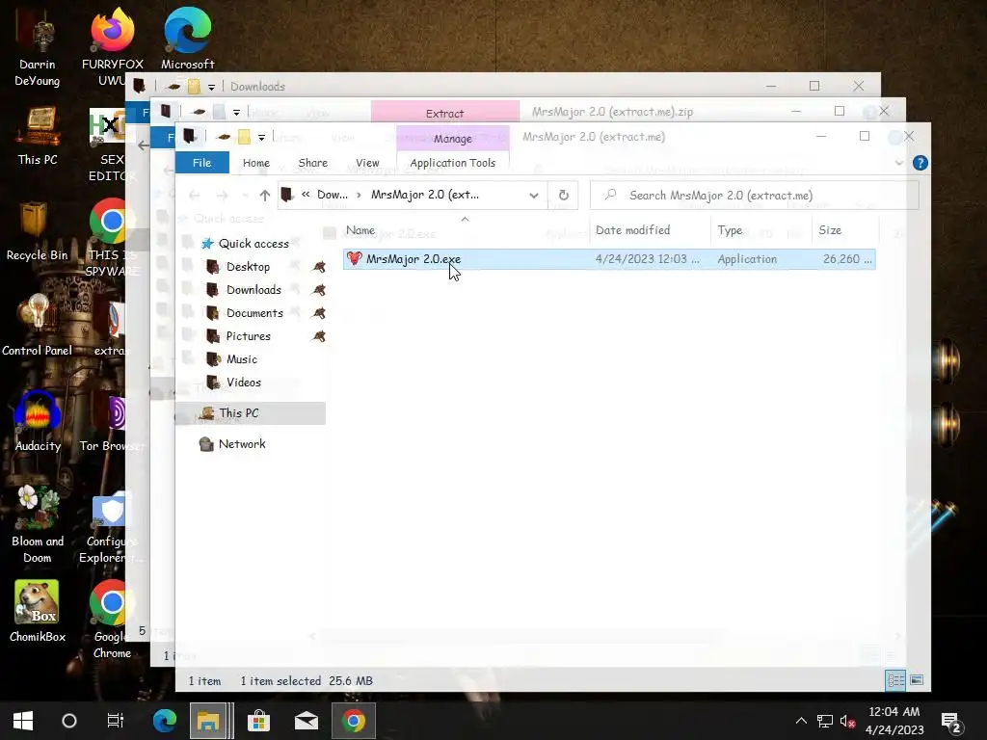Open Downloads in navigation pane
Viewport: 987px width, 740px height.
click(253, 290)
